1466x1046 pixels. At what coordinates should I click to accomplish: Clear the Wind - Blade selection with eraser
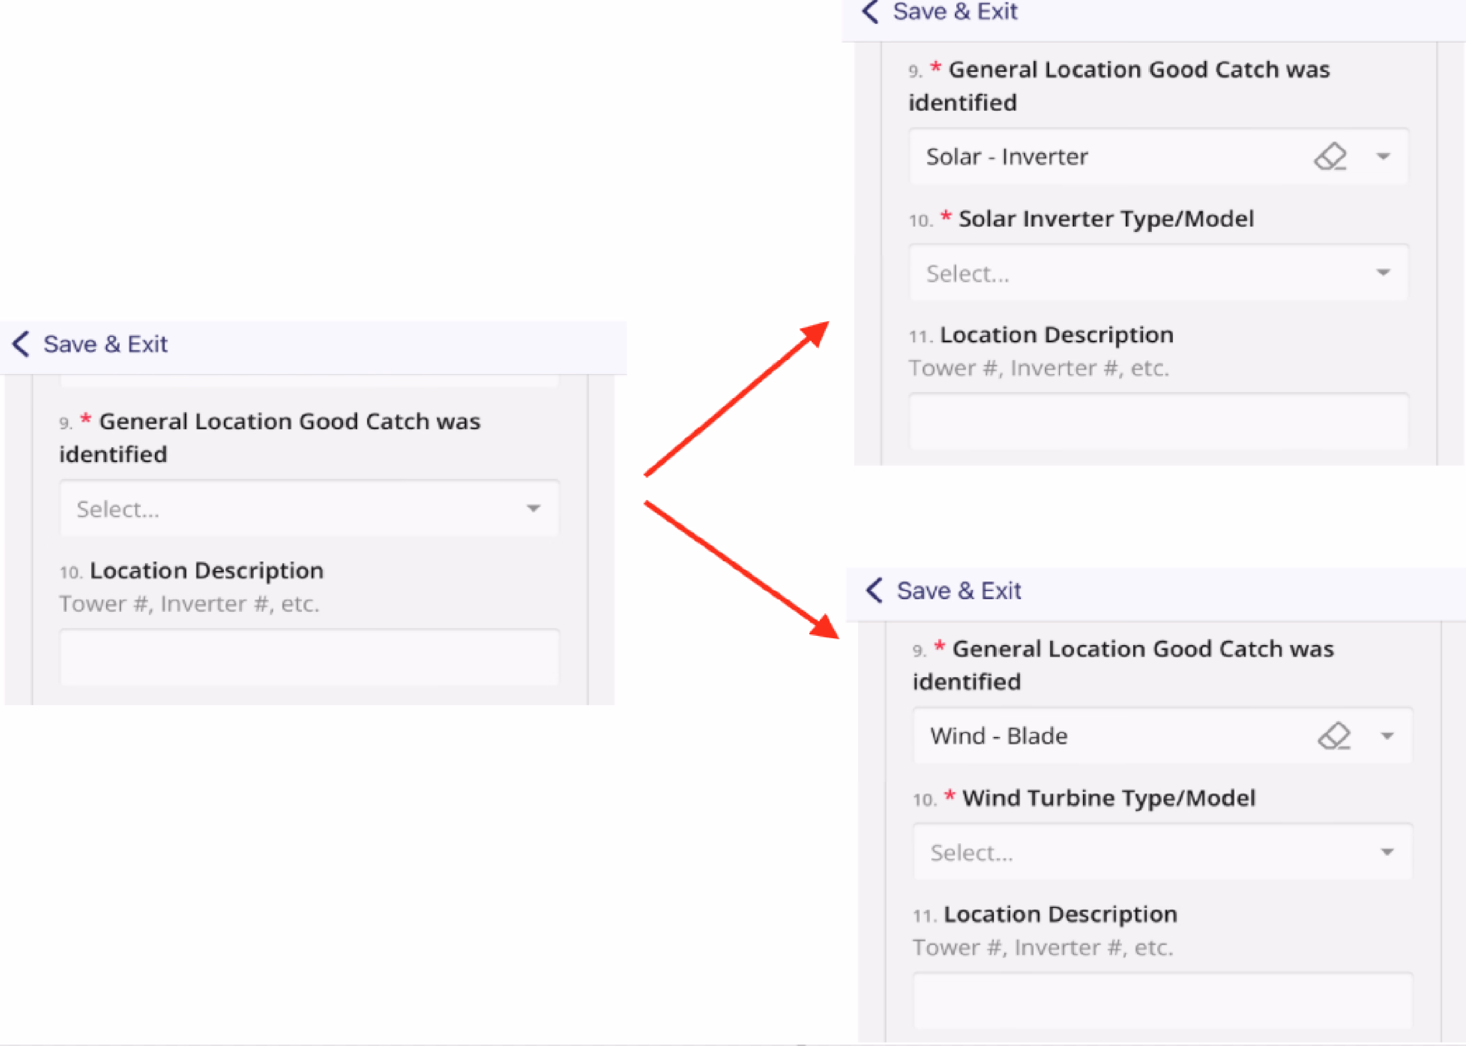pyautogui.click(x=1334, y=736)
